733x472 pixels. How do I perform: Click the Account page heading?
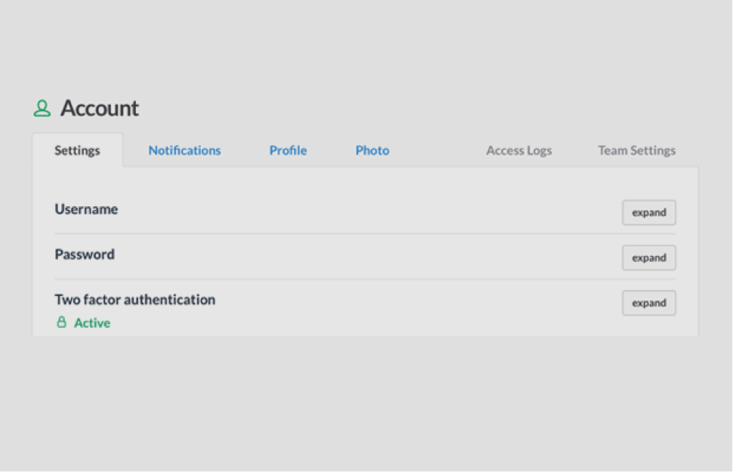100,109
